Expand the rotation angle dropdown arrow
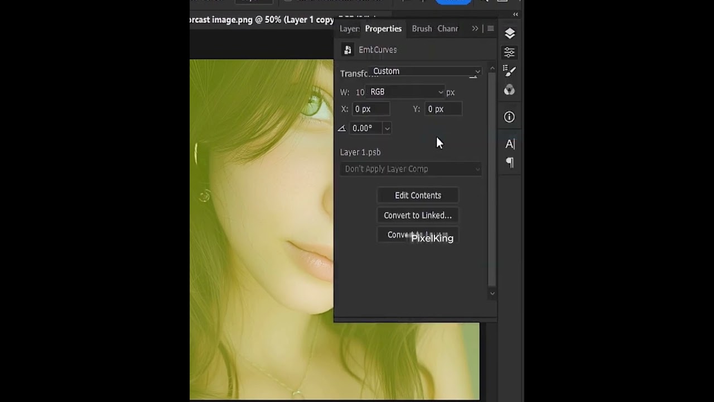 (x=387, y=128)
